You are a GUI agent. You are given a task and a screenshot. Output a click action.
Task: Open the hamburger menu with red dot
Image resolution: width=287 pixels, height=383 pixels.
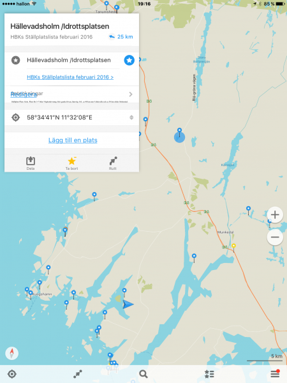(275, 373)
